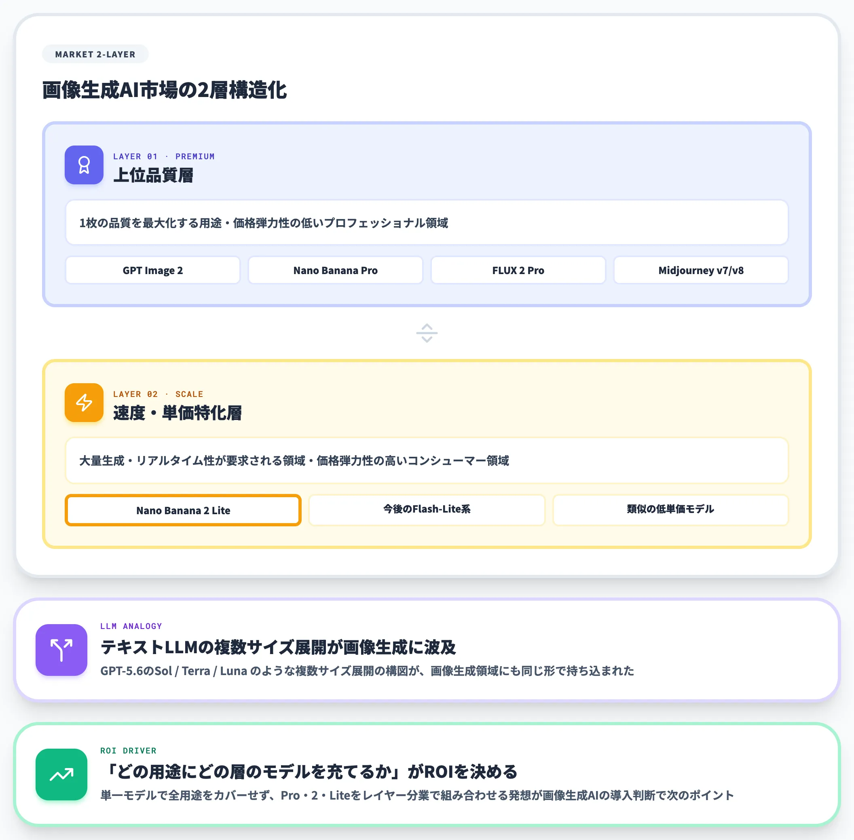Screen dimensions: 854x840
Task: Click the up-down chevron separator between the layers
Action: [427, 333]
